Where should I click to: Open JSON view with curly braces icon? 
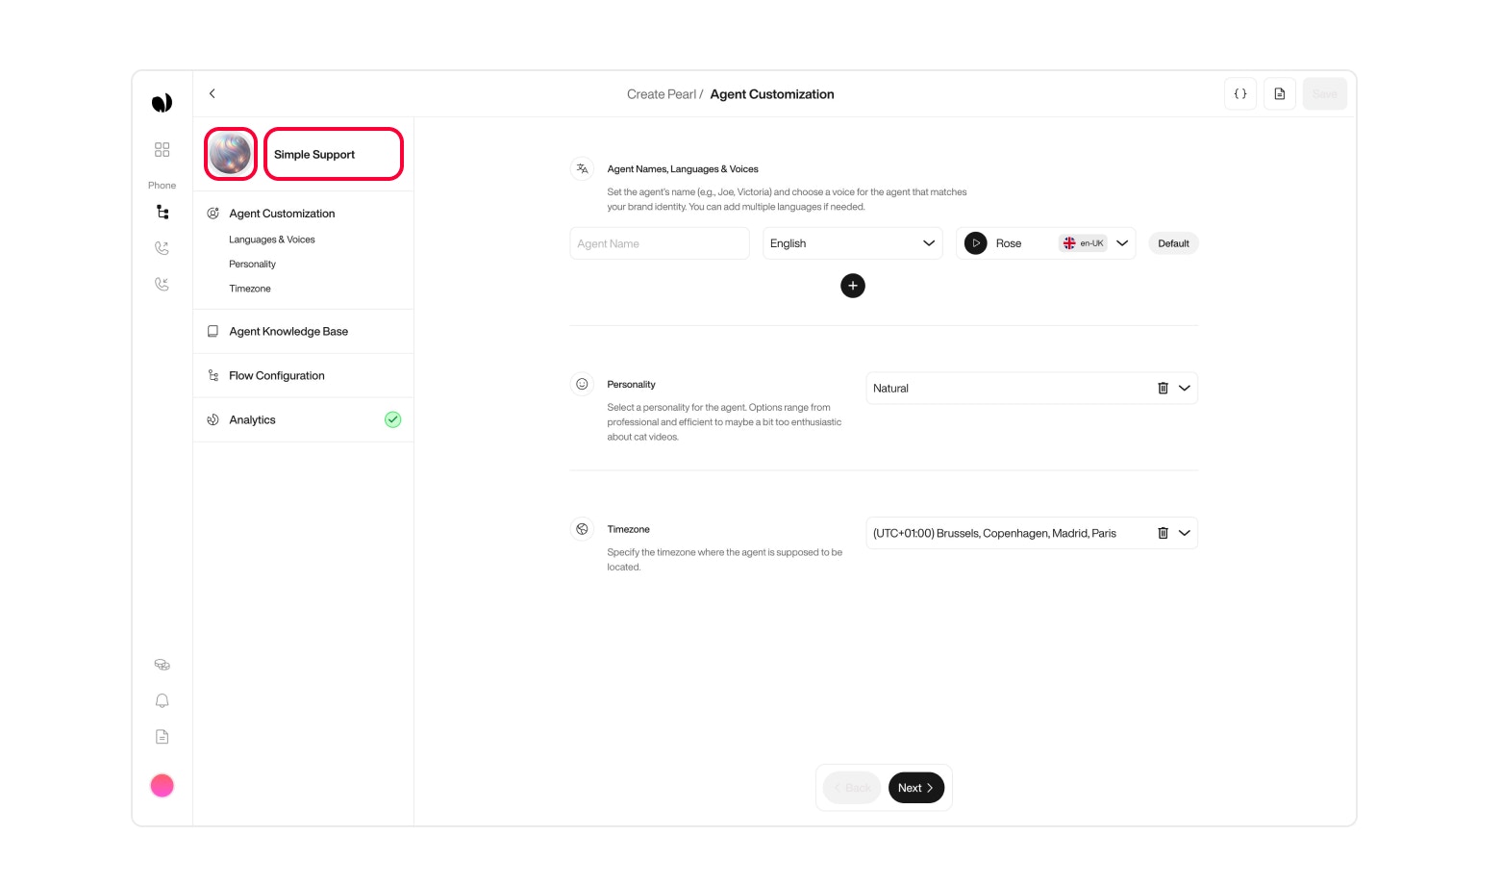click(x=1239, y=93)
